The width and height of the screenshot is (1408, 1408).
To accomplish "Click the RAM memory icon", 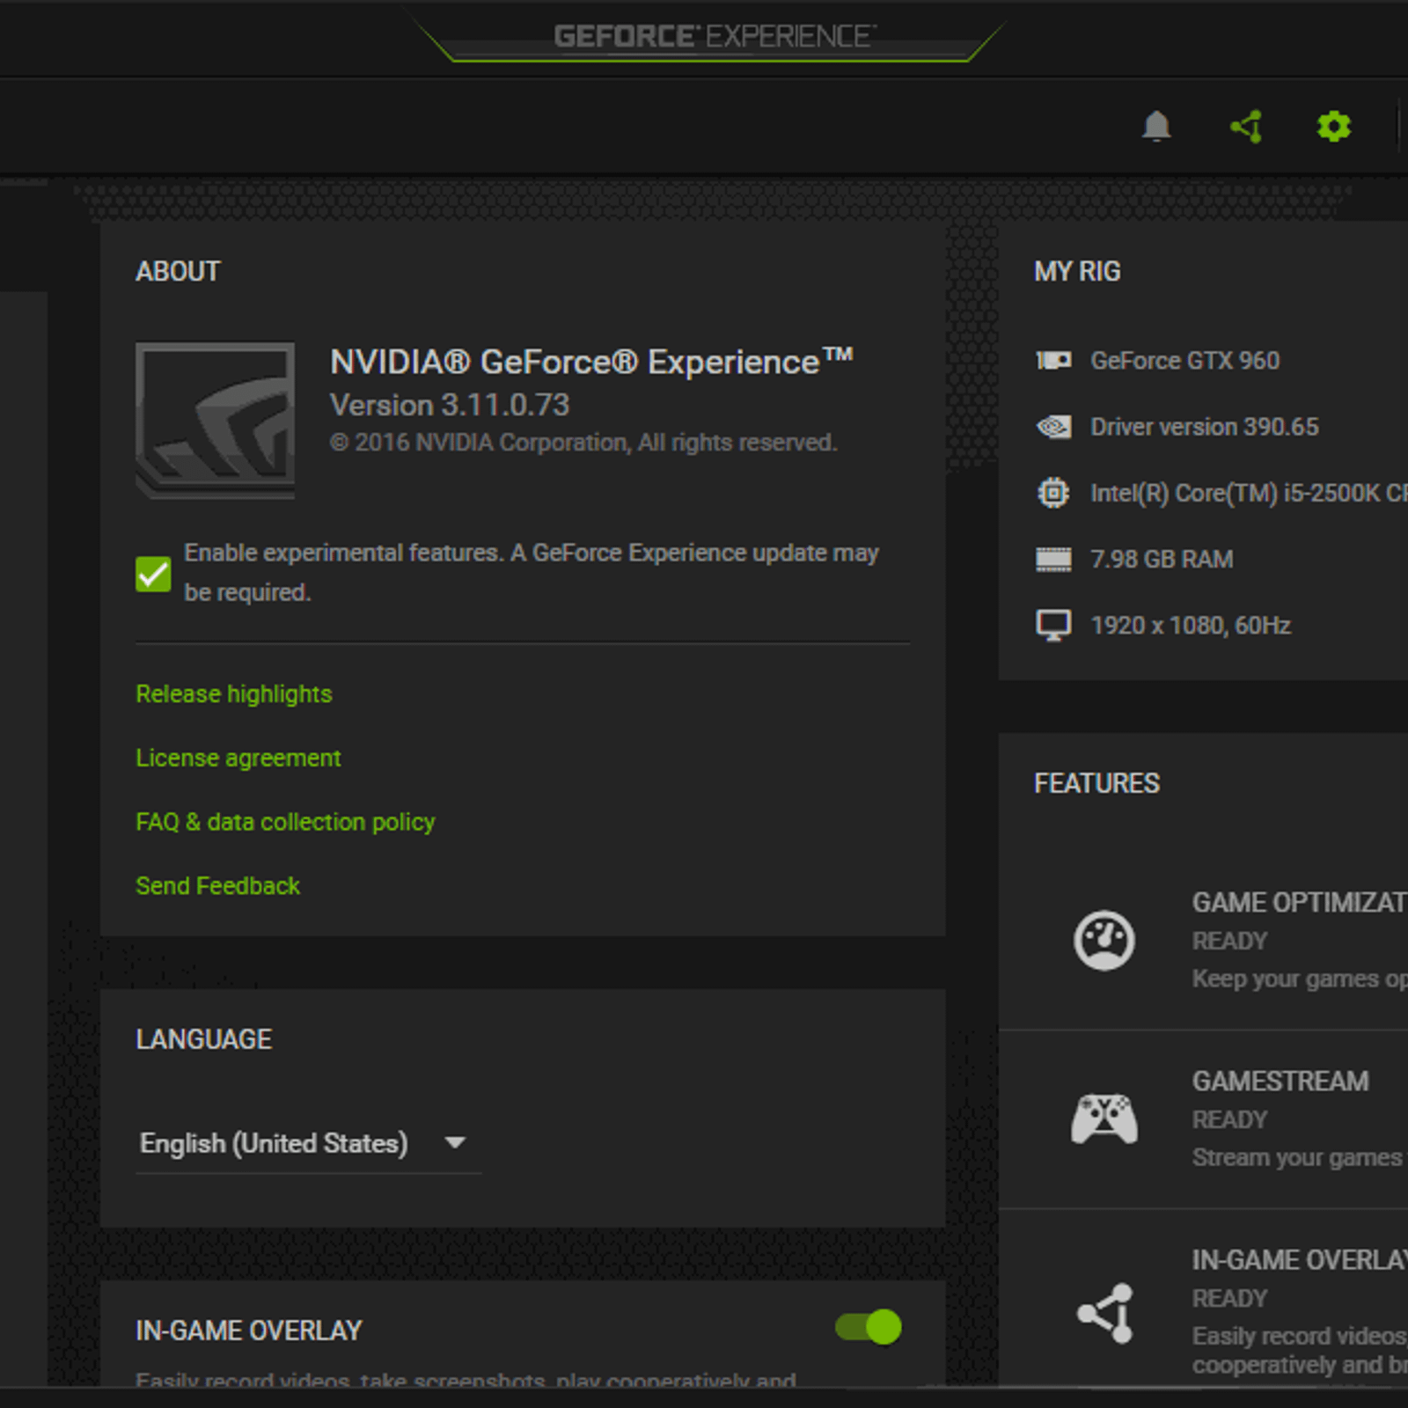I will point(1053,559).
